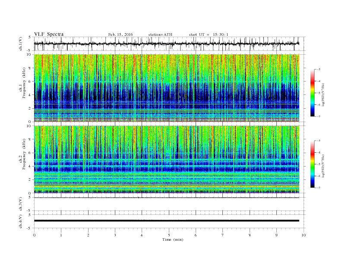Screen dimensions: 342x264
Task: Click the "station=ATH" header label
Action: pyautogui.click(x=160, y=35)
